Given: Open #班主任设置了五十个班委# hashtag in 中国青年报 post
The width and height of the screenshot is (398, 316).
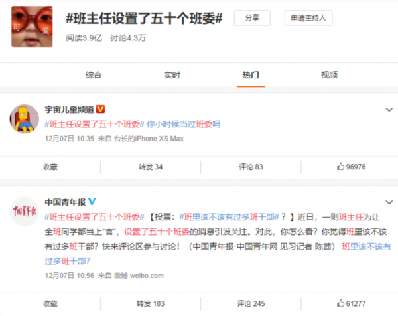Looking at the screenshot, I should tap(94, 217).
